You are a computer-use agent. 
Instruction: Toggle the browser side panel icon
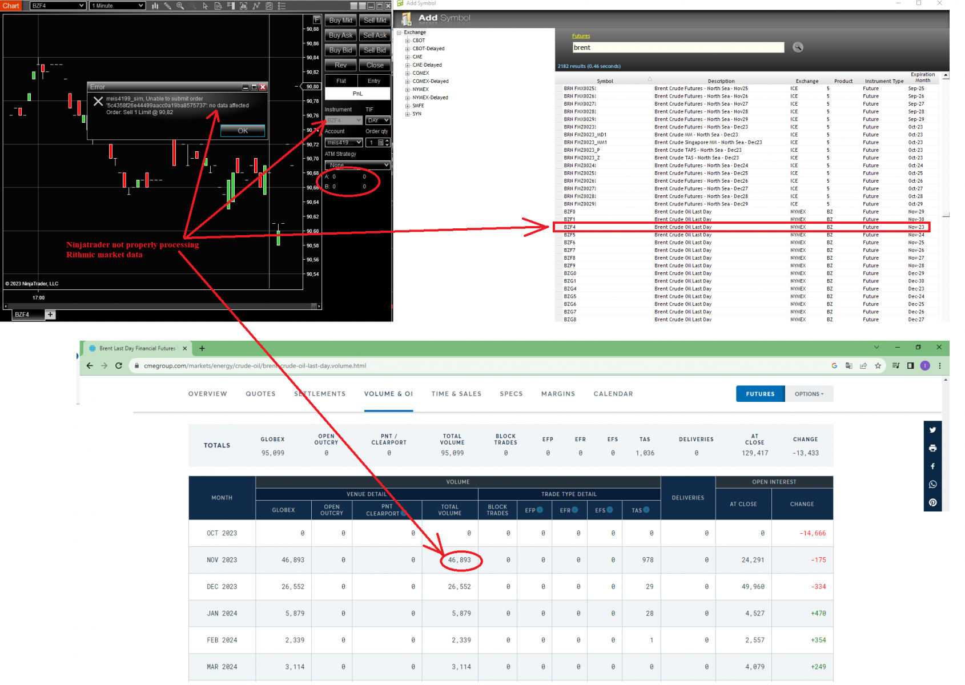coord(910,366)
